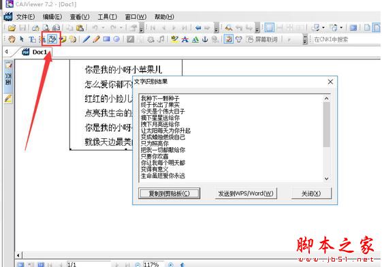
Task: Expand the annotation toolbar overflow chevron
Action: [x=305, y=40]
